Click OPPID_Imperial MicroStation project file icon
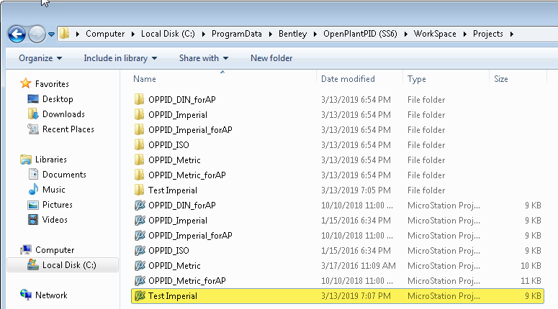Viewport: 558px width, 309px height. coord(140,220)
